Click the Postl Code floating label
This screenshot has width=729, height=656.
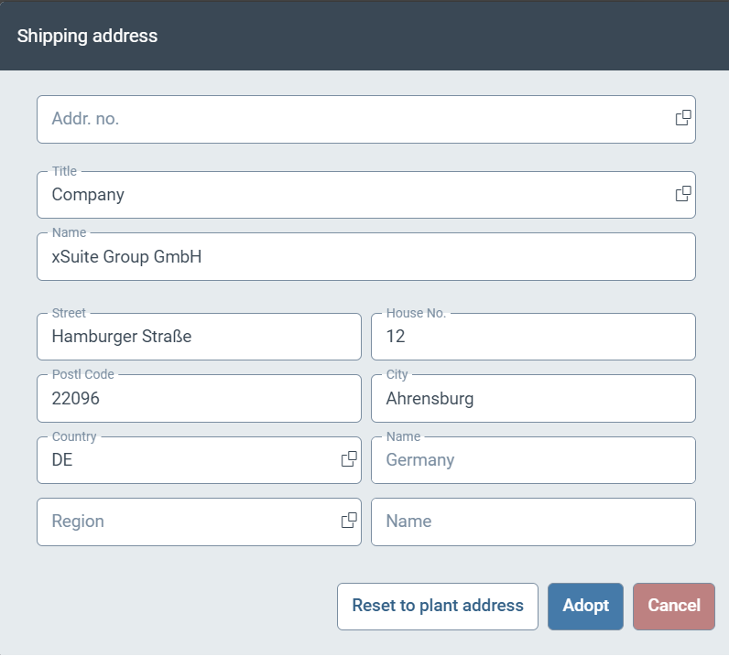tap(83, 374)
